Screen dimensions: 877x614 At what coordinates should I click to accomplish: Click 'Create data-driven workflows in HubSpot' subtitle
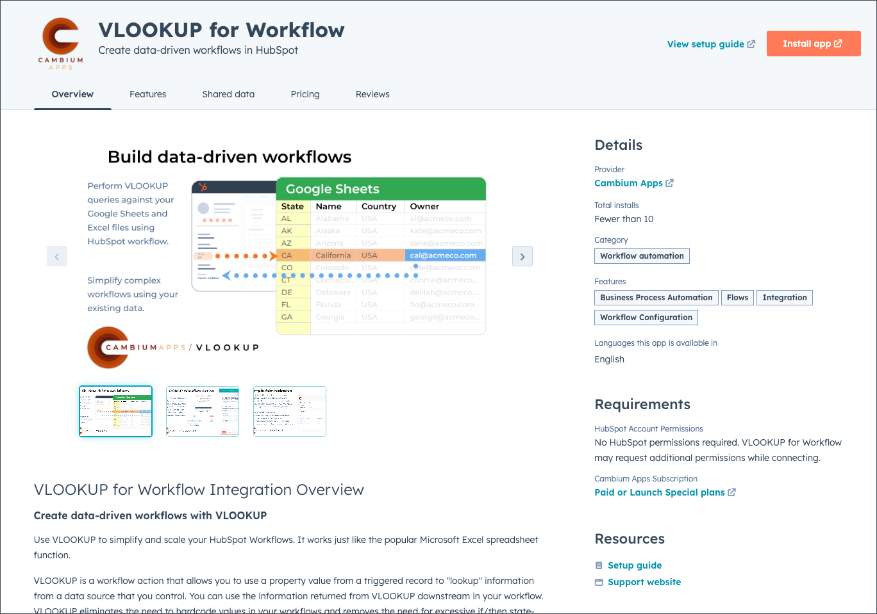(198, 50)
